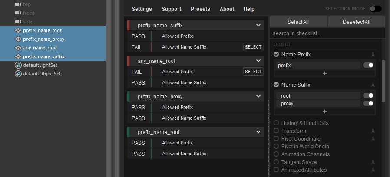390x177 pixels.
Task: Collapse the prefix_name_suffix result group
Action: [x=258, y=25]
